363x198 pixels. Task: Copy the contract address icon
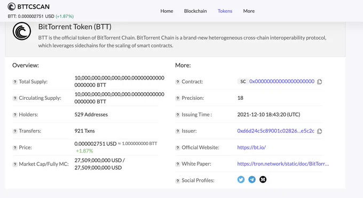319,82
